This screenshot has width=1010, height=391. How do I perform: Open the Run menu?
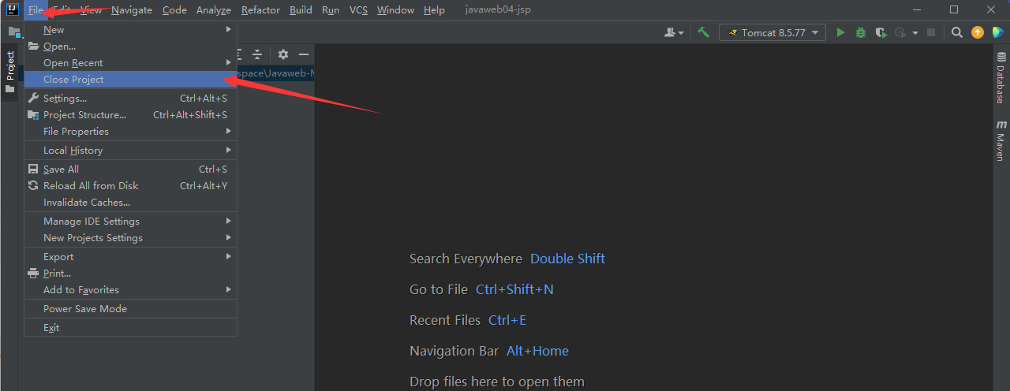pos(331,9)
